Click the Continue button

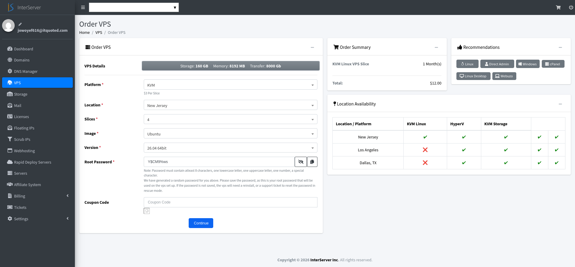[x=201, y=223]
